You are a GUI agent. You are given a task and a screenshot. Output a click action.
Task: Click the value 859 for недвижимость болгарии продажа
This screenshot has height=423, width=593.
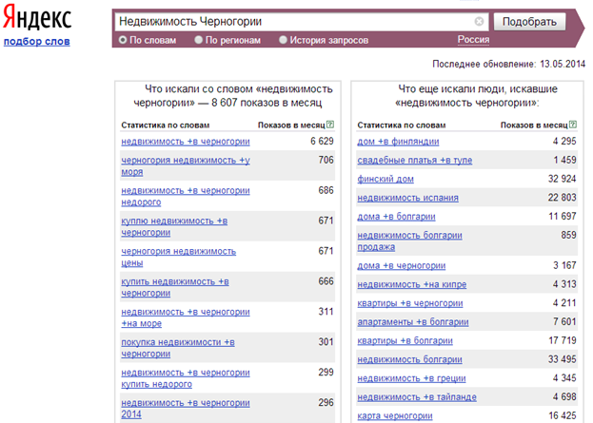[569, 235]
